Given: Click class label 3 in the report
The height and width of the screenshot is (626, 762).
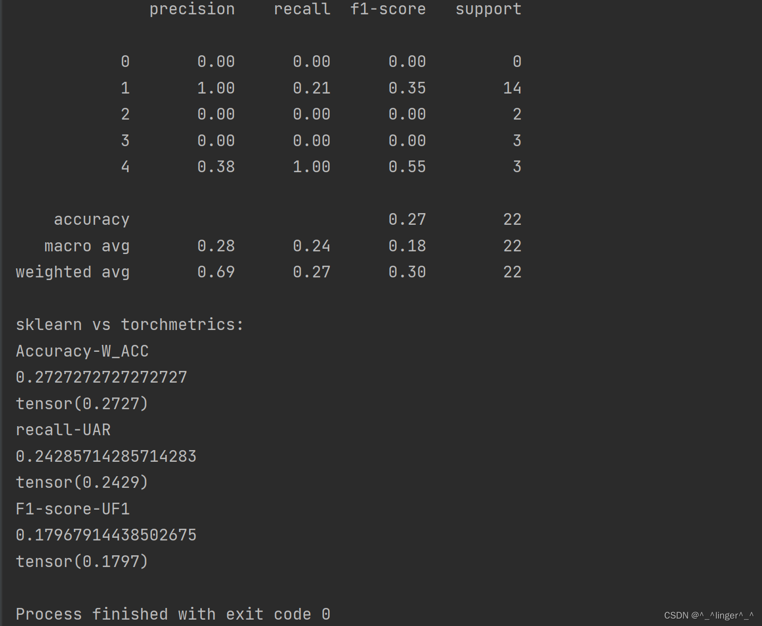Looking at the screenshot, I should [x=125, y=141].
